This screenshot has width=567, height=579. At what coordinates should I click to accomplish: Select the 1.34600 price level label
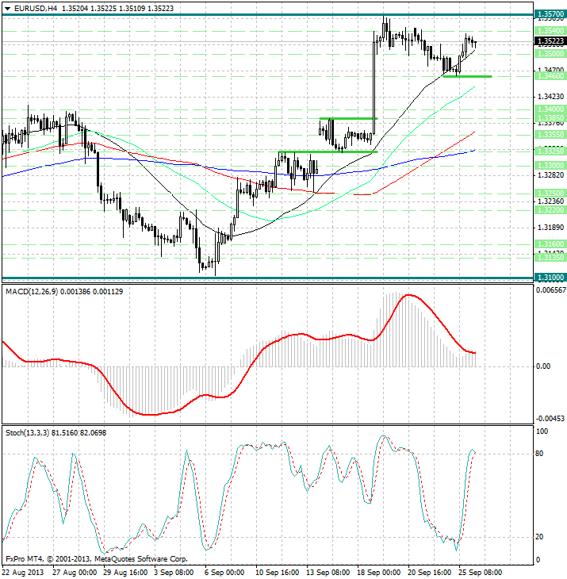(x=550, y=76)
